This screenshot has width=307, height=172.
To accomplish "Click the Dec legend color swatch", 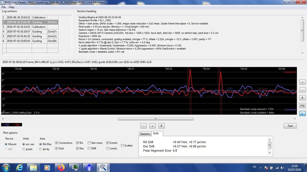I will tap(17, 125).
